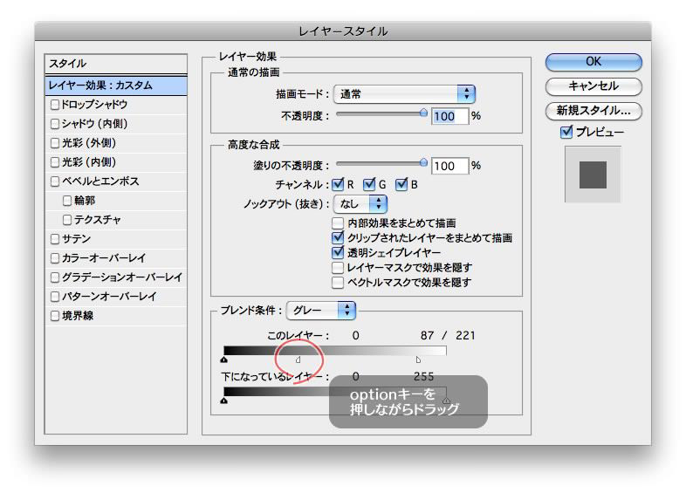Click the キャンセル button
This screenshot has height=493, width=686.
593,86
